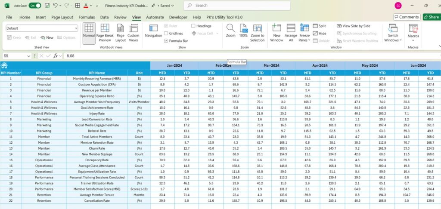Screen dimensions: 441x209
Task: Select the Cancellation Rate cell
Action: tap(97, 200)
